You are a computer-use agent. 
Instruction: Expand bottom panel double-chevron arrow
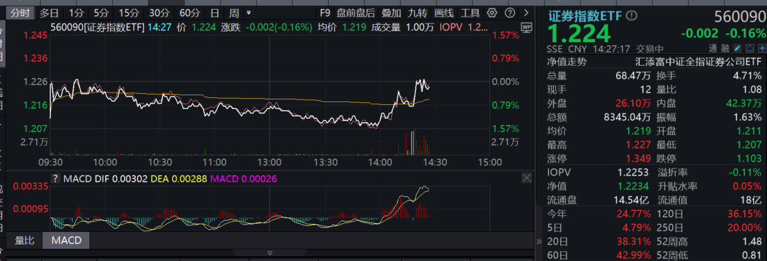[x=269, y=253]
